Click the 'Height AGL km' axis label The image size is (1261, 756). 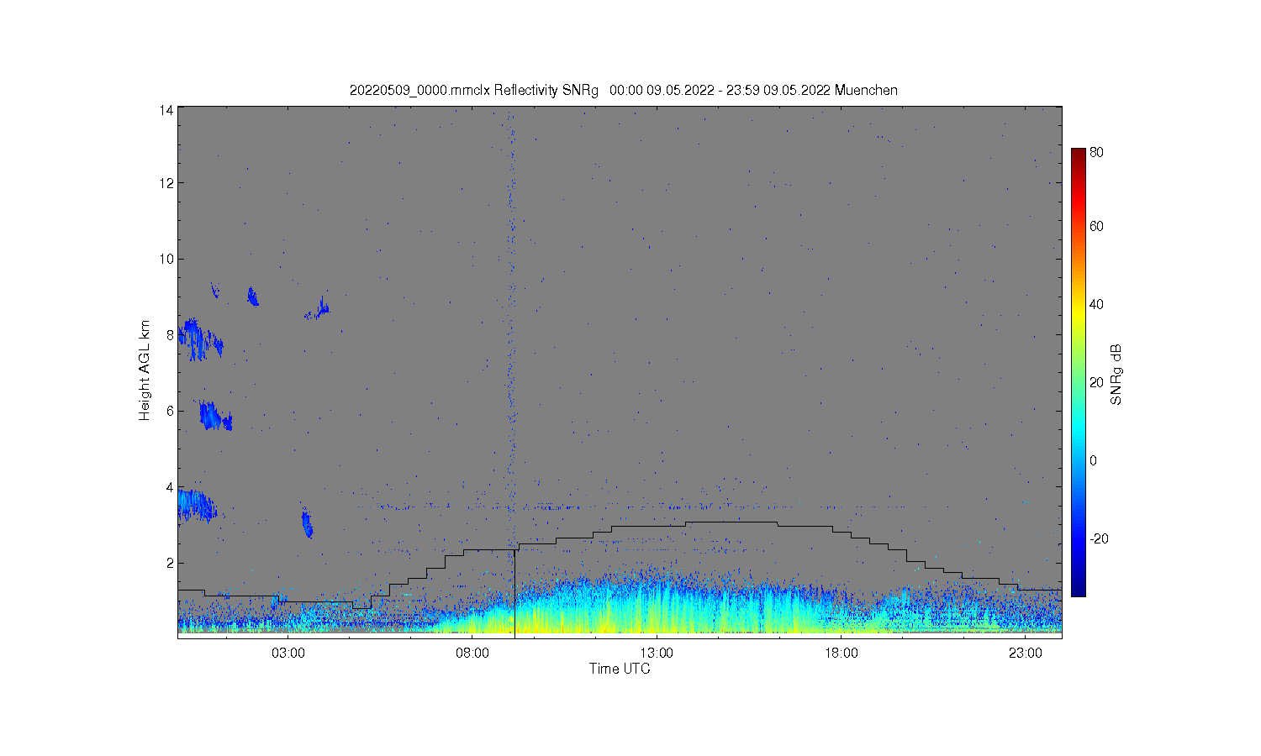click(145, 370)
